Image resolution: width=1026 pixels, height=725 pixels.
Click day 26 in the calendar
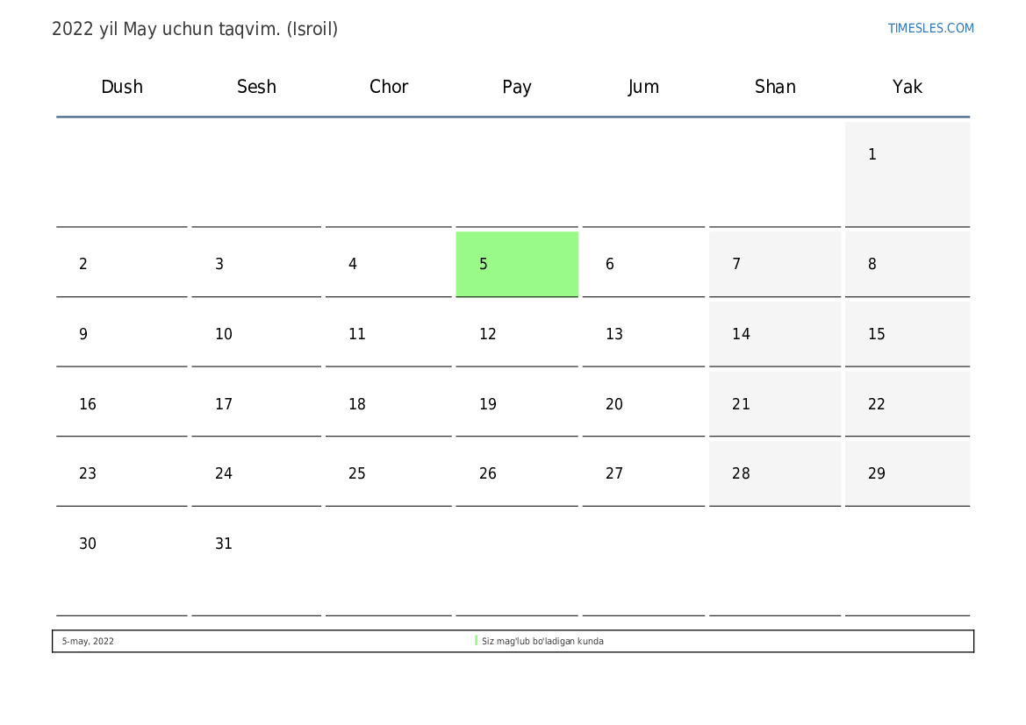[517, 473]
